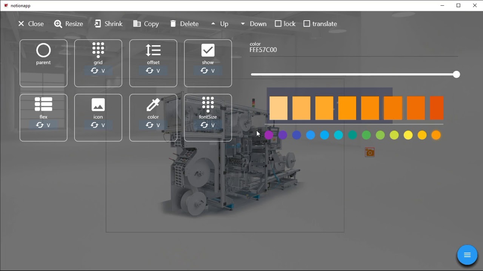Choose the selected orange color circle
Viewport: 483px width, 271px height.
(x=436, y=135)
